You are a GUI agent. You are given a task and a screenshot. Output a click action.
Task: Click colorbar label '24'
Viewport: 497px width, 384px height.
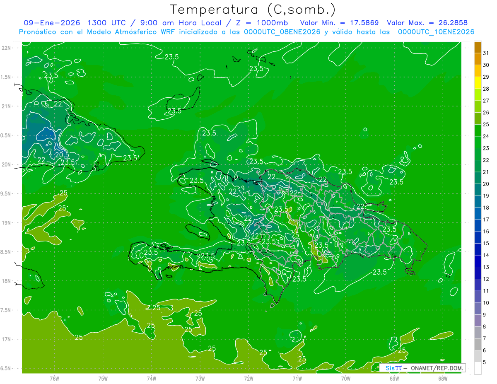coord(486,136)
